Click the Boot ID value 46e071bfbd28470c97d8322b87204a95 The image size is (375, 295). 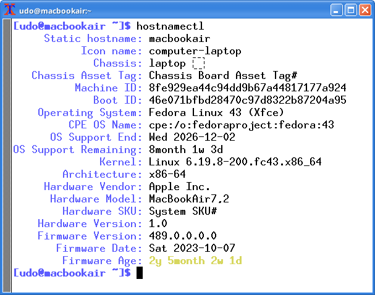tap(248, 100)
